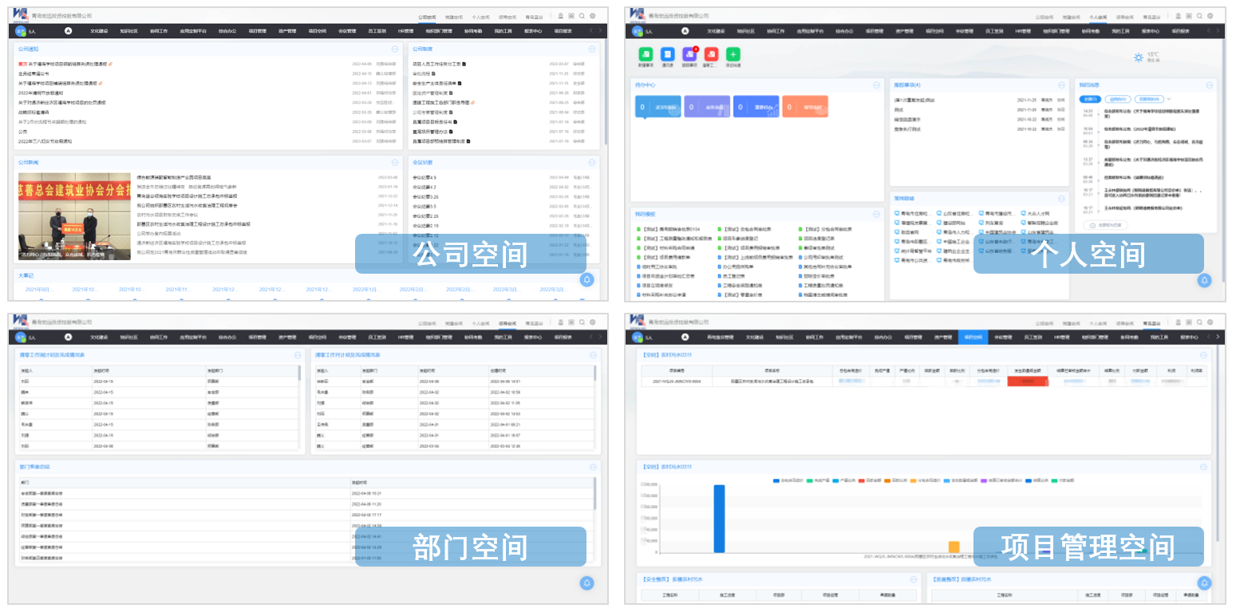Expand the chevron beside 我的消息 filter pills

1169,99
